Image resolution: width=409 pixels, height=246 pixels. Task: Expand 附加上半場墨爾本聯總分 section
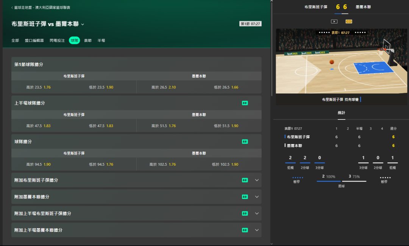tap(257, 230)
